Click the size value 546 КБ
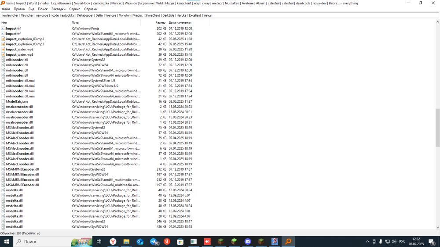This screenshot has width=440, height=247. point(161,222)
